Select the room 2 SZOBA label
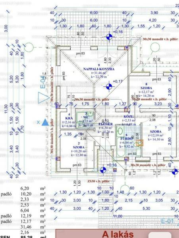Image resolution: width=179 pixels, height=238 pixels. (x=79, y=147)
